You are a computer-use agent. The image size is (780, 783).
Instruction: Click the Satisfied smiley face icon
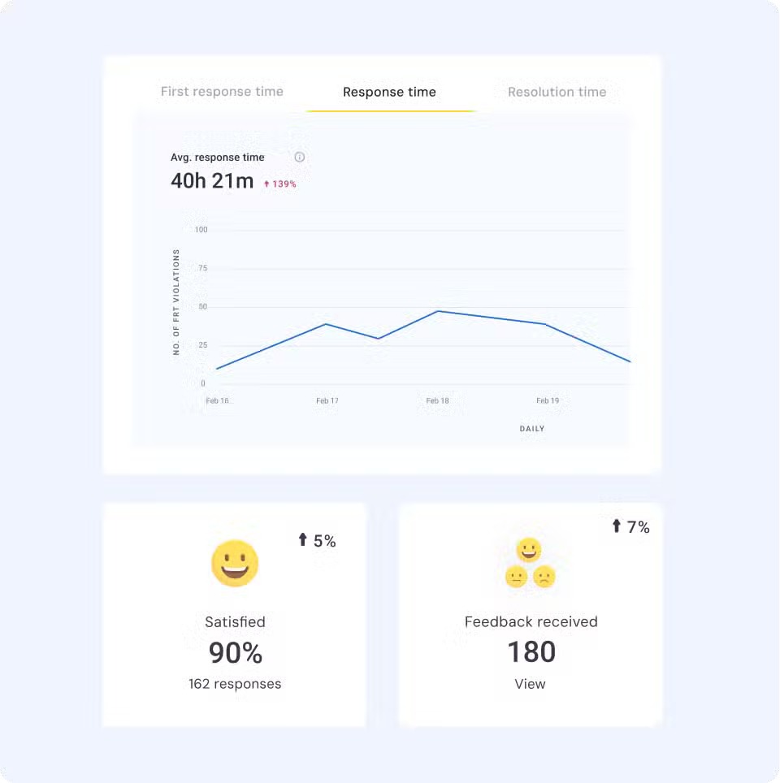point(235,563)
